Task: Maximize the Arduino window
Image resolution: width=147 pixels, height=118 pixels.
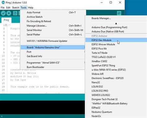Action: (x=111, y=2)
